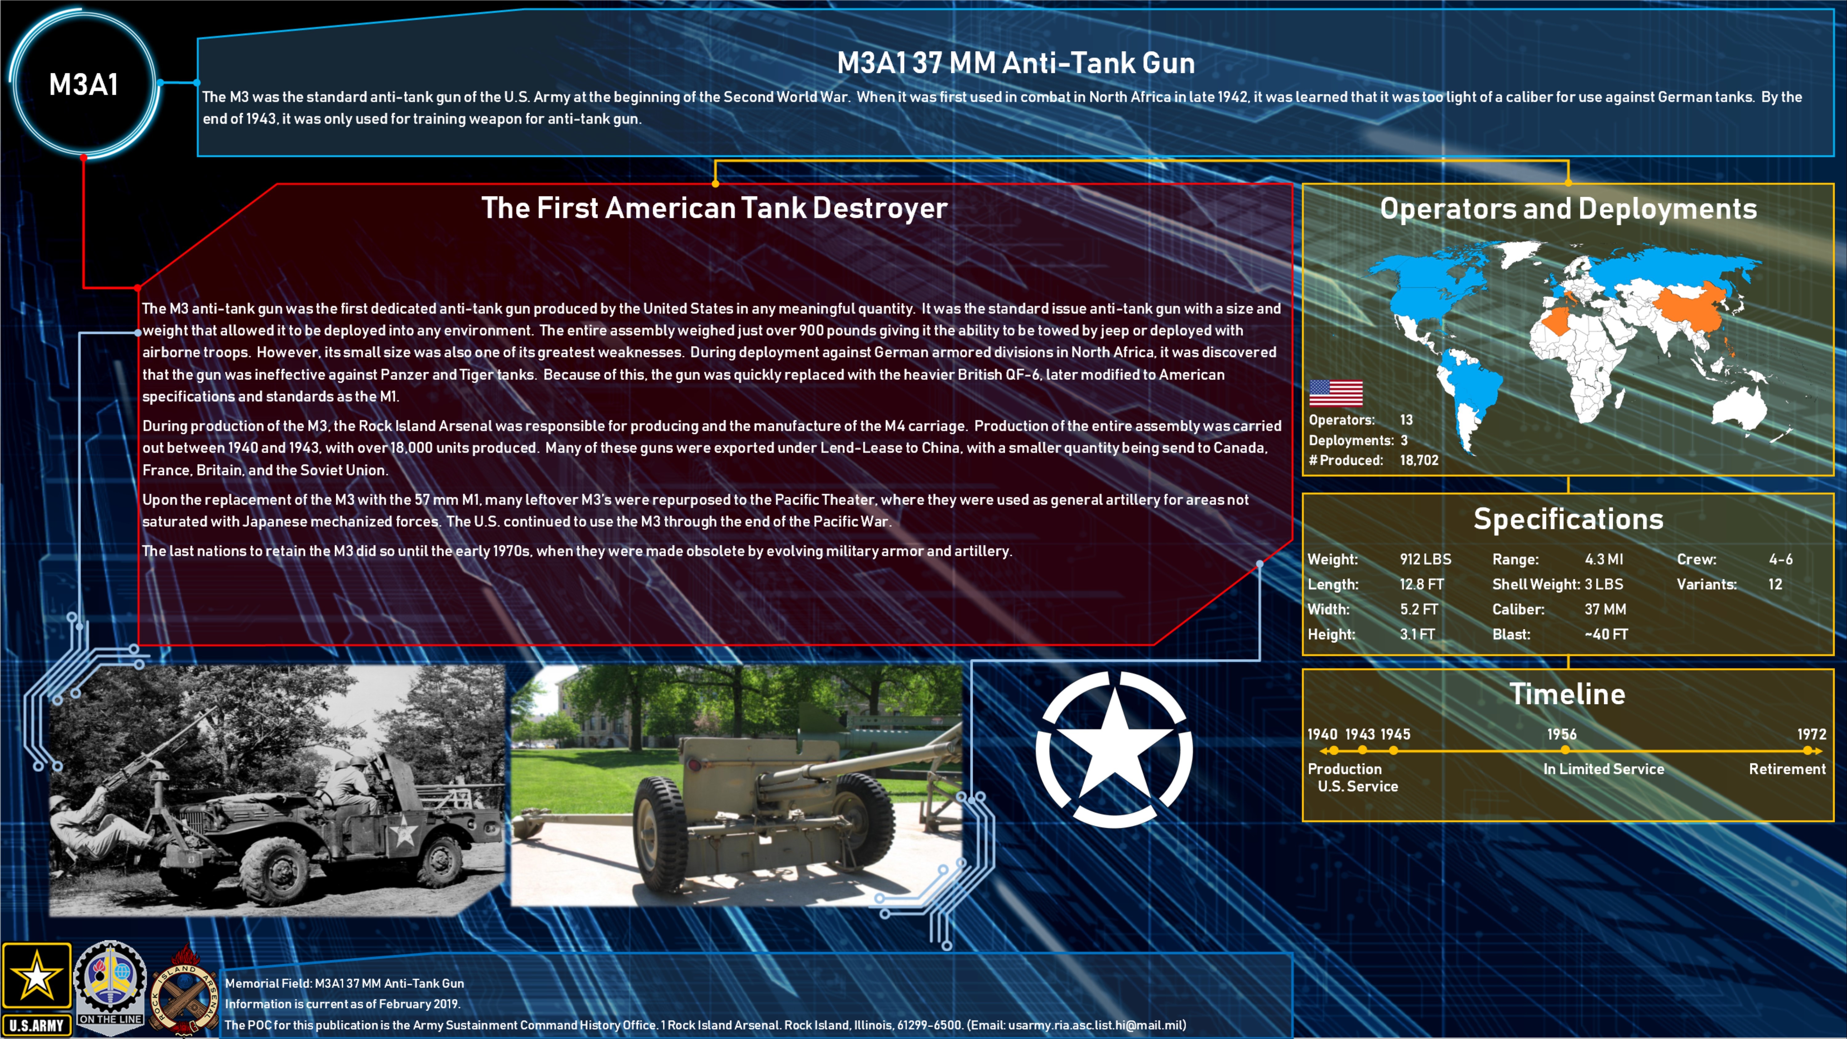1847x1039 pixels.
Task: Click the Blast value '~40 FT'
Action: [x=1606, y=634]
